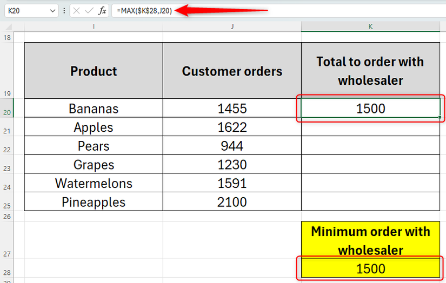
Task: Select row 27 header
Action: tap(7, 240)
